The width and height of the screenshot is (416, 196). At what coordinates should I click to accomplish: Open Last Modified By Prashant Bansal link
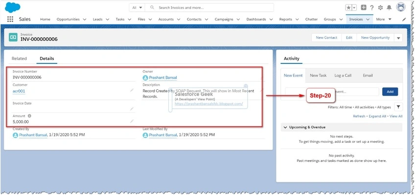[x=163, y=135]
